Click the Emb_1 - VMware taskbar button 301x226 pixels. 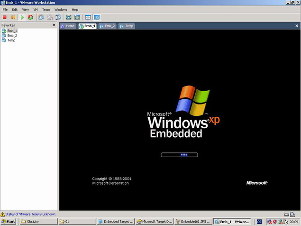(x=232, y=222)
